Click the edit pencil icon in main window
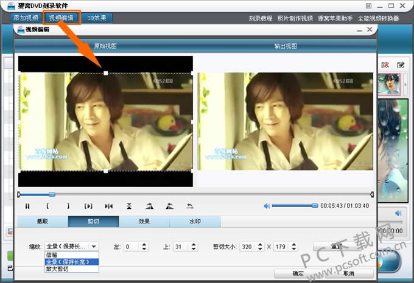Image resolution: width=414 pixels, height=283 pixels. 401,65
